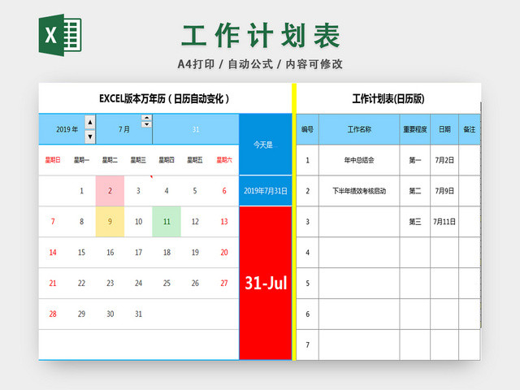The height and width of the screenshot is (390, 520).
Task: Select the 7月2日 date cell
Action: click(444, 160)
